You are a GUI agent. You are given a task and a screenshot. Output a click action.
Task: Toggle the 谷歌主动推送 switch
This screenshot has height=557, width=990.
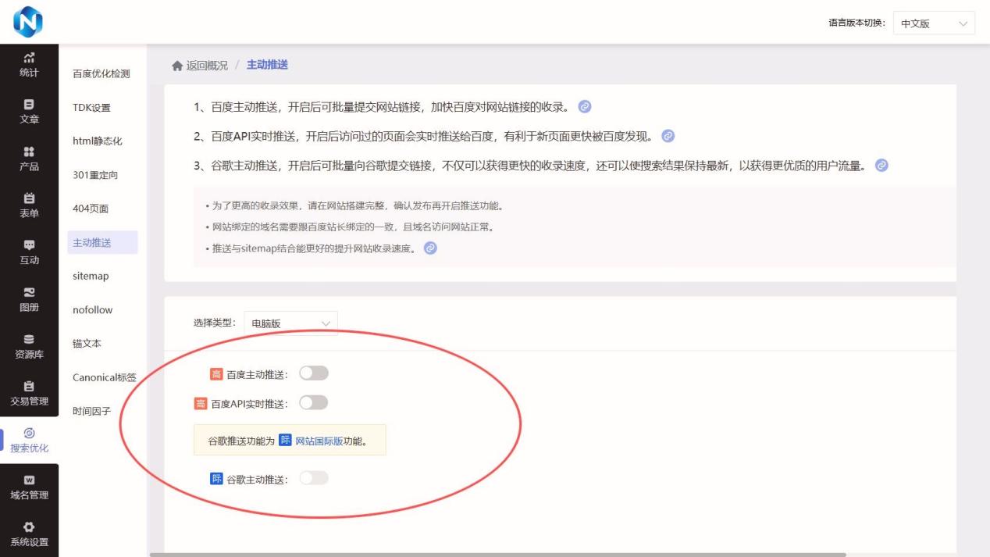[x=314, y=478]
